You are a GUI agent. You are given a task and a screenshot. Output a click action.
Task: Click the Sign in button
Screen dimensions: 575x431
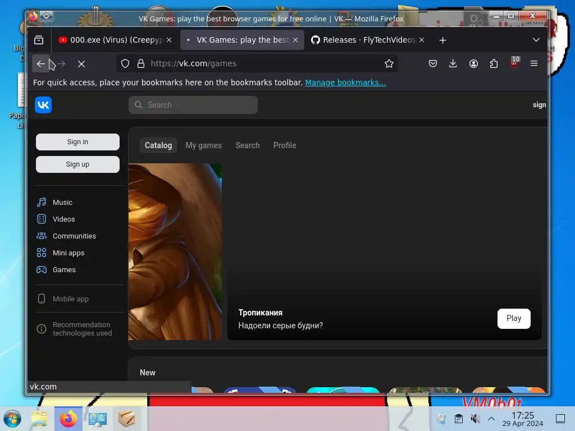[x=77, y=142]
